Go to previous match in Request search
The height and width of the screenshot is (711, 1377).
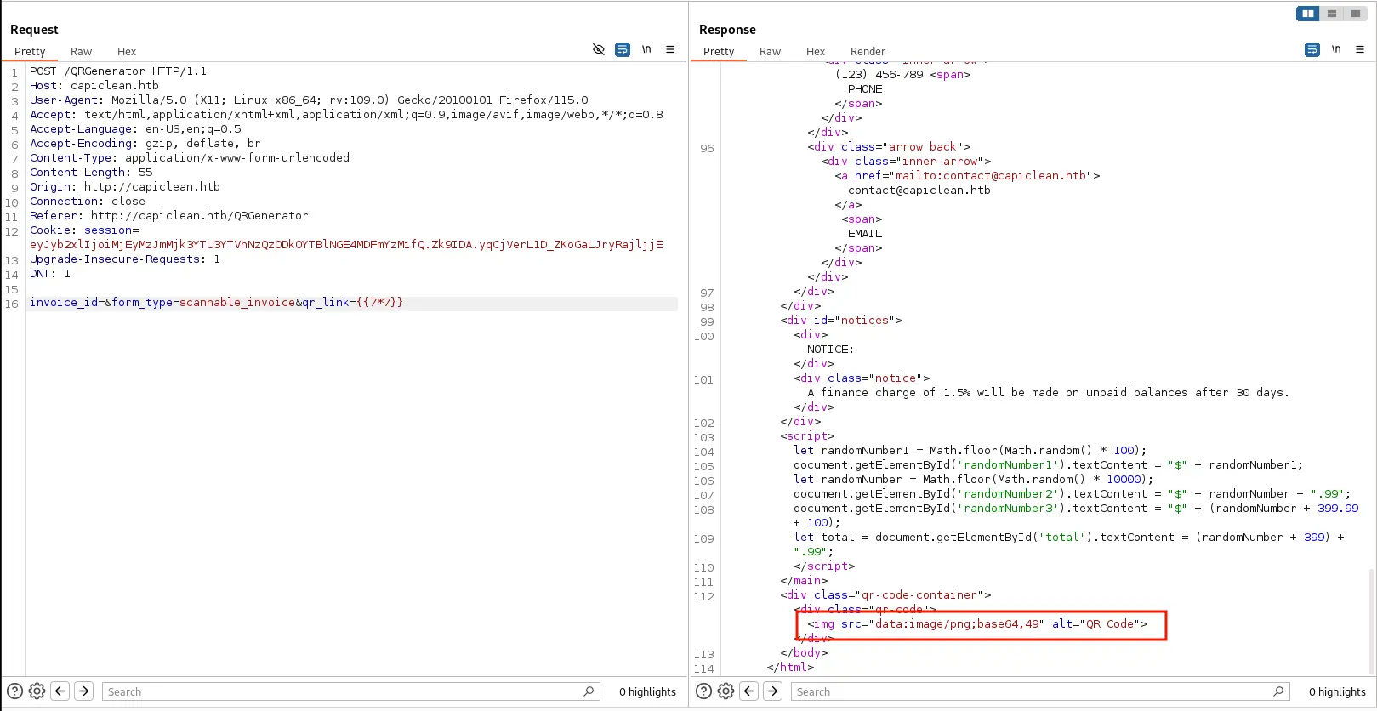click(60, 691)
